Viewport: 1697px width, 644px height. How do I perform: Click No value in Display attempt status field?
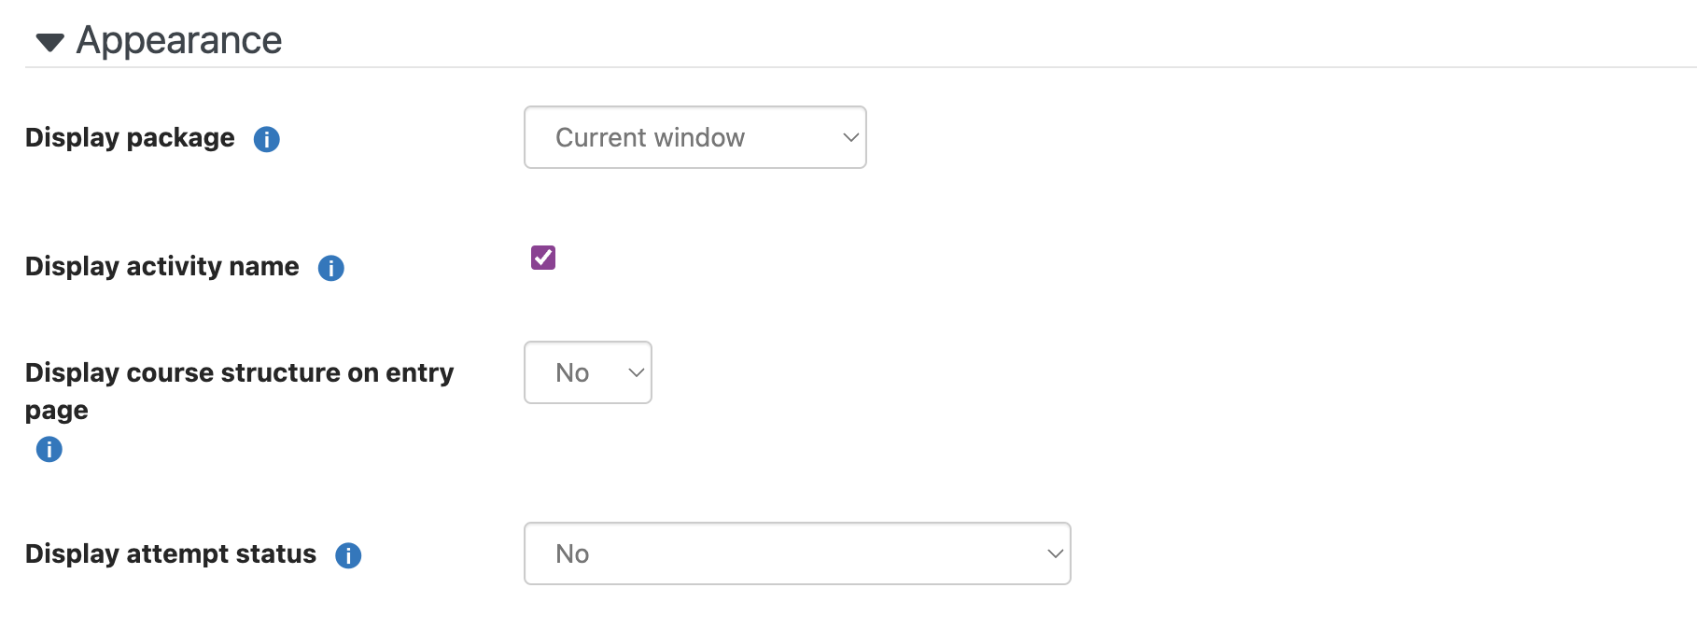[572, 553]
